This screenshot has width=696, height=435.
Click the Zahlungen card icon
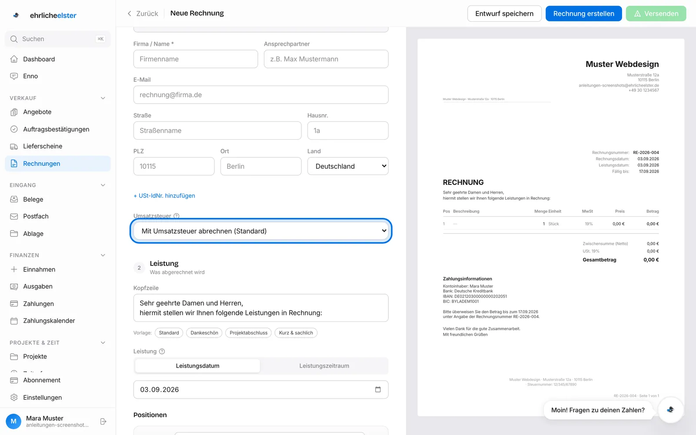click(x=14, y=304)
